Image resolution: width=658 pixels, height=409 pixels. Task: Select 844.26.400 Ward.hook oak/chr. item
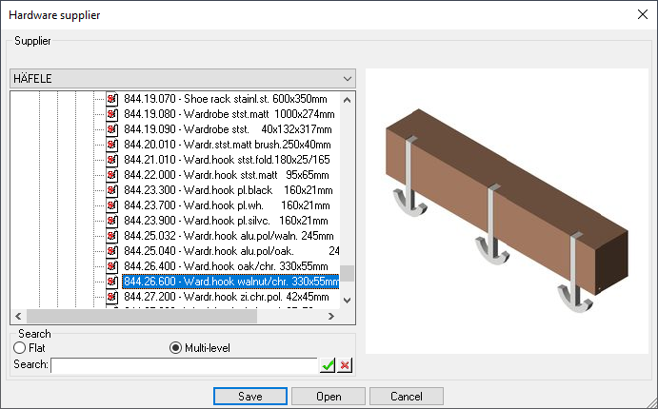coord(229,266)
